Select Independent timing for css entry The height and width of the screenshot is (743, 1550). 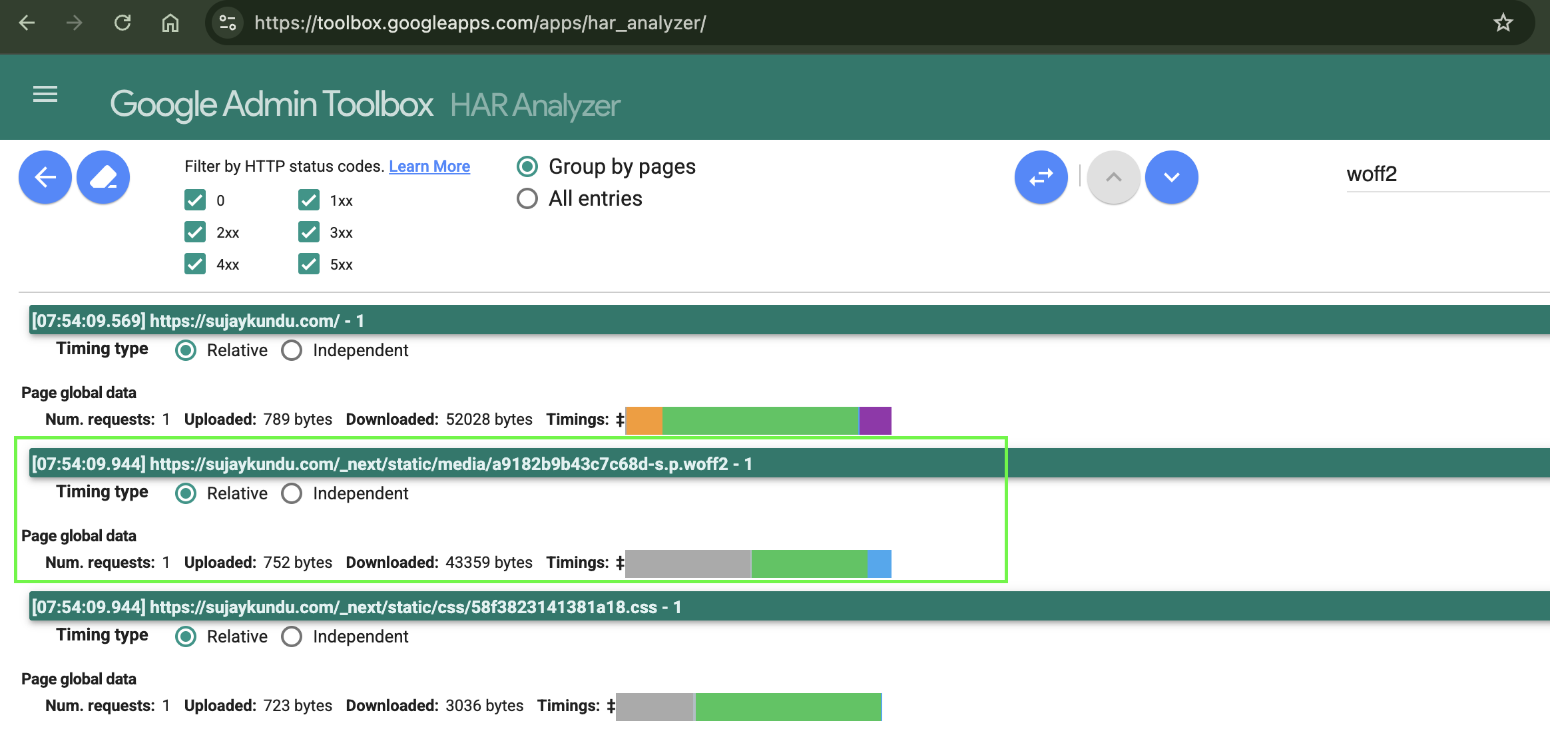[x=292, y=636]
